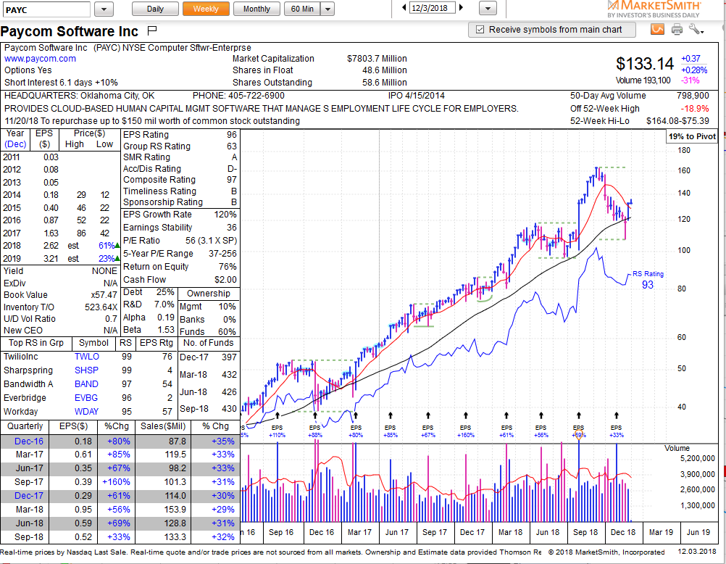Select the TwilioInc company name

[x=21, y=357]
